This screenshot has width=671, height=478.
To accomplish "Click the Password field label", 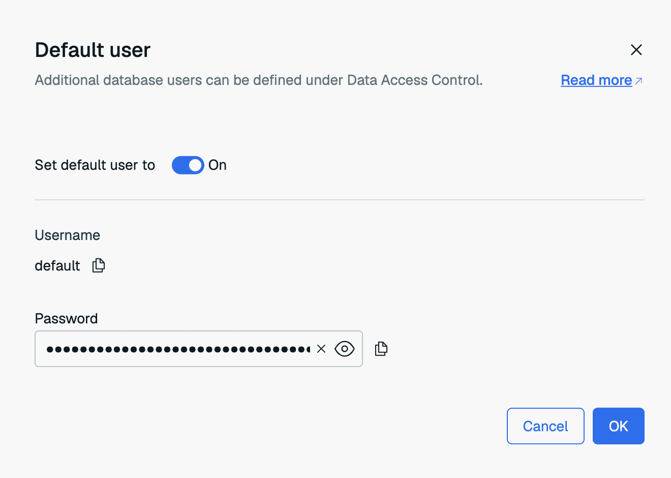I will tap(66, 319).
